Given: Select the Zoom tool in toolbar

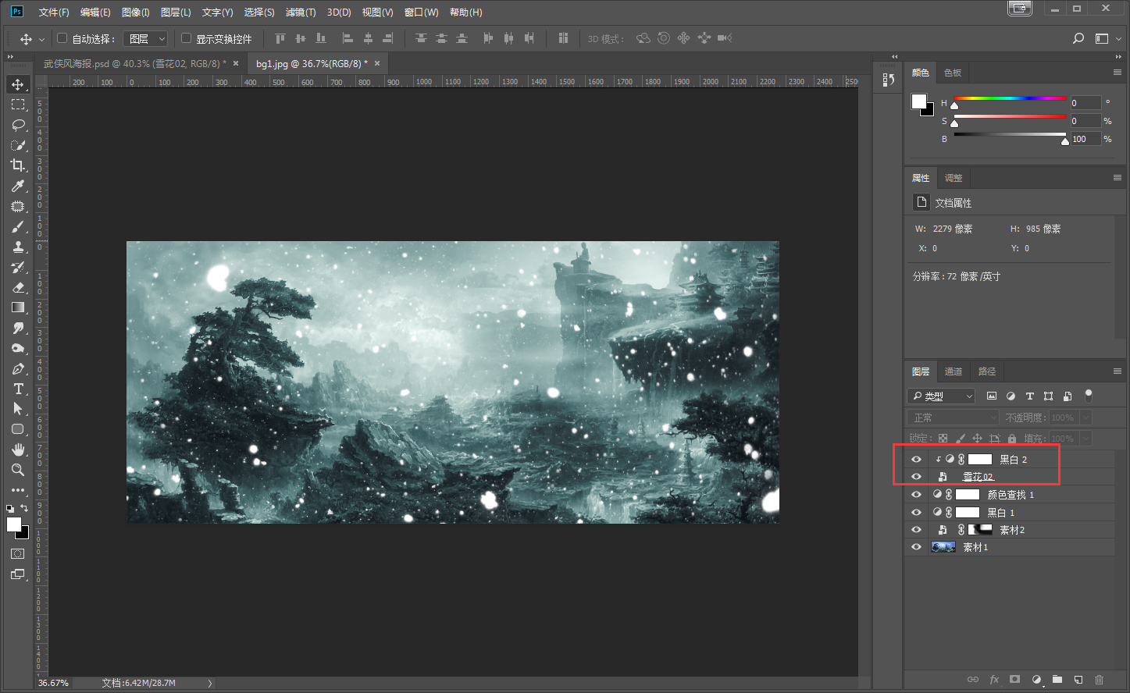Looking at the screenshot, I should pyautogui.click(x=18, y=470).
